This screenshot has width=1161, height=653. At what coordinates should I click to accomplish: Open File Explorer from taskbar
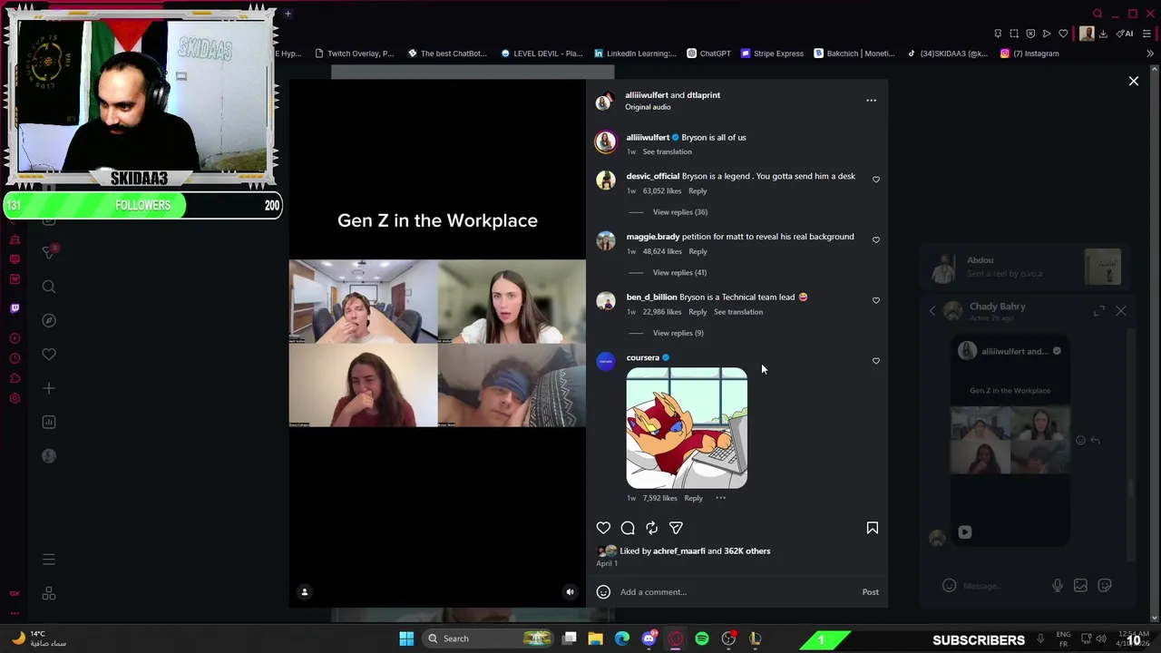(x=595, y=638)
